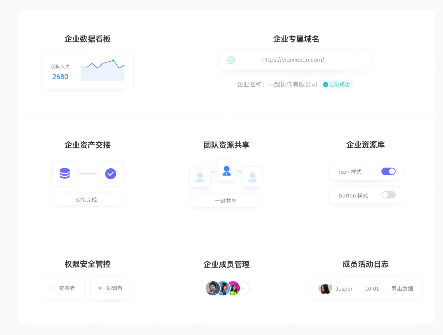Click the 企业成员管理 heading
The height and width of the screenshot is (335, 443).
(226, 264)
